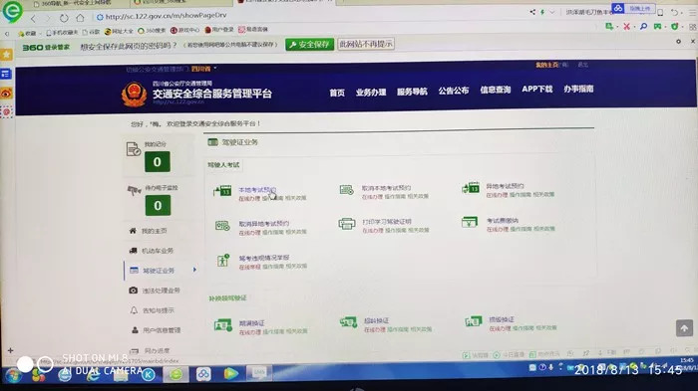The width and height of the screenshot is (698, 391).
Task: Select 用户信息管理 in the sidebar
Action: 162,330
